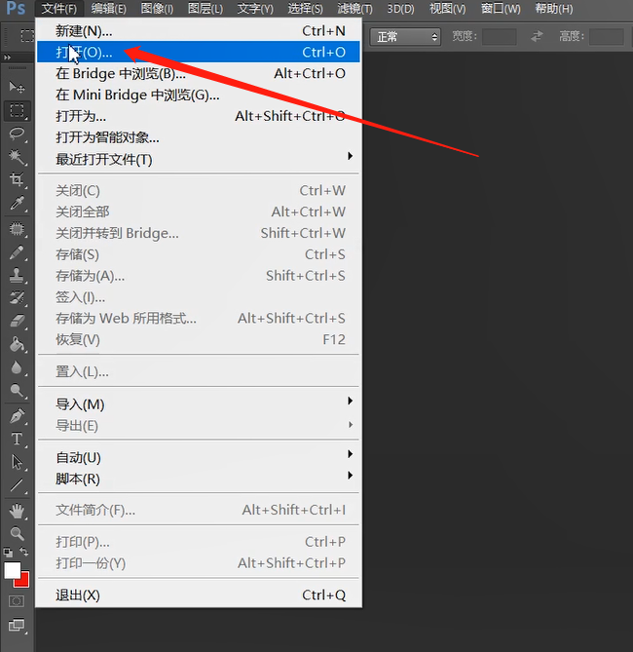Viewport: 633px width, 652px height.
Task: Choose 打开(O)... from the menu
Action: pyautogui.click(x=199, y=52)
